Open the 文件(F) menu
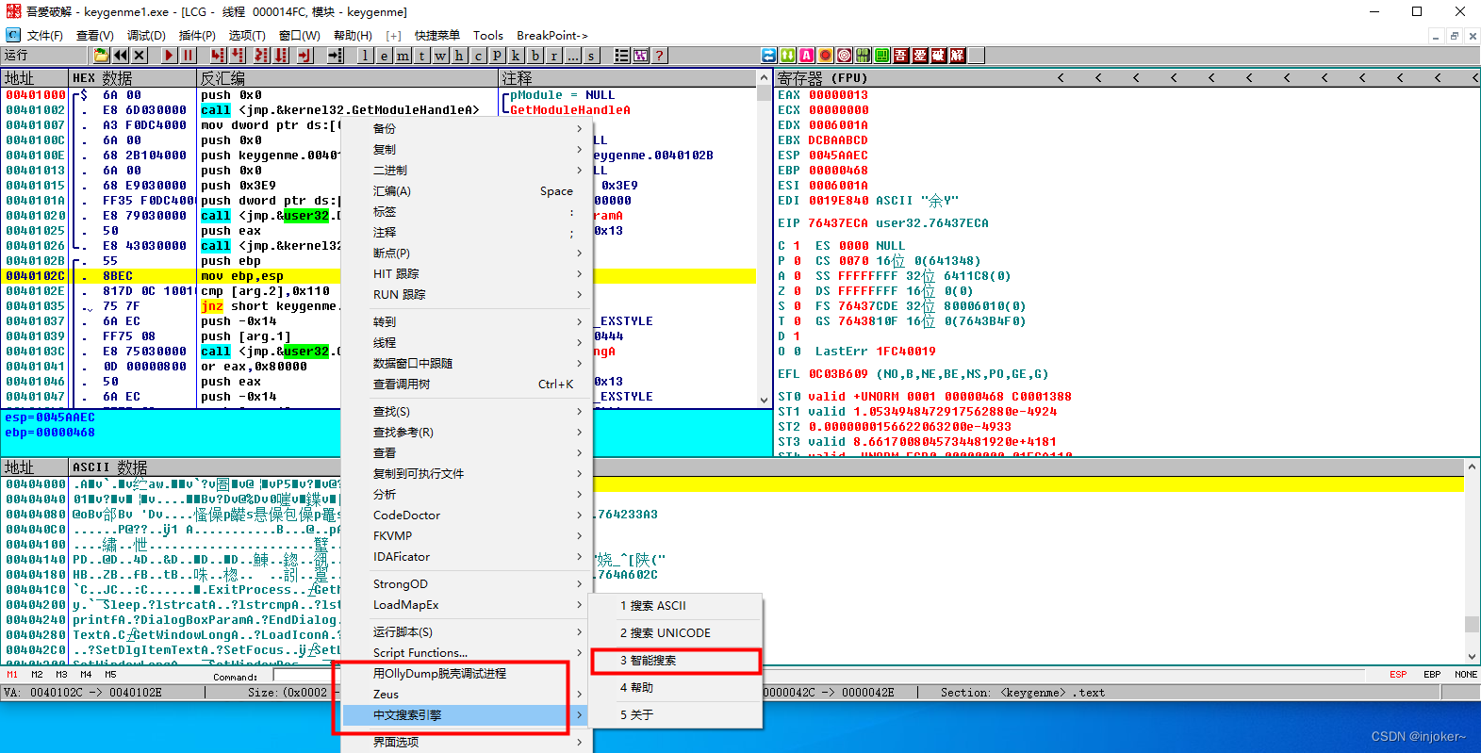Image resolution: width=1481 pixels, height=753 pixels. [x=44, y=35]
